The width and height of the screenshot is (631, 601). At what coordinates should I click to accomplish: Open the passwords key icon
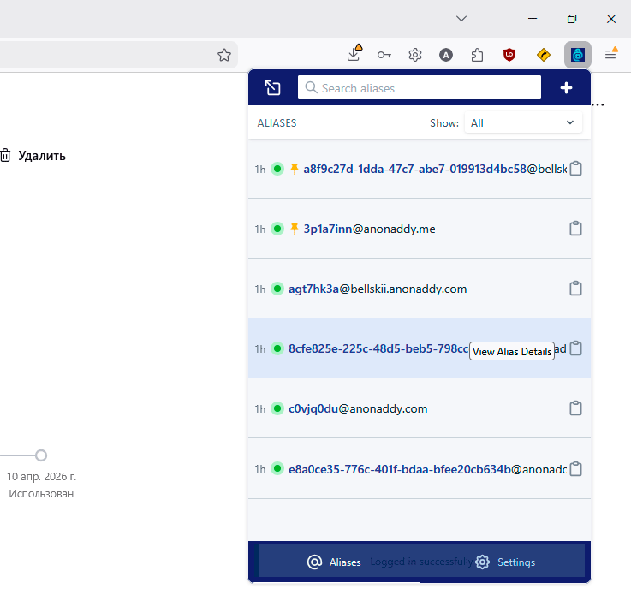click(x=384, y=55)
